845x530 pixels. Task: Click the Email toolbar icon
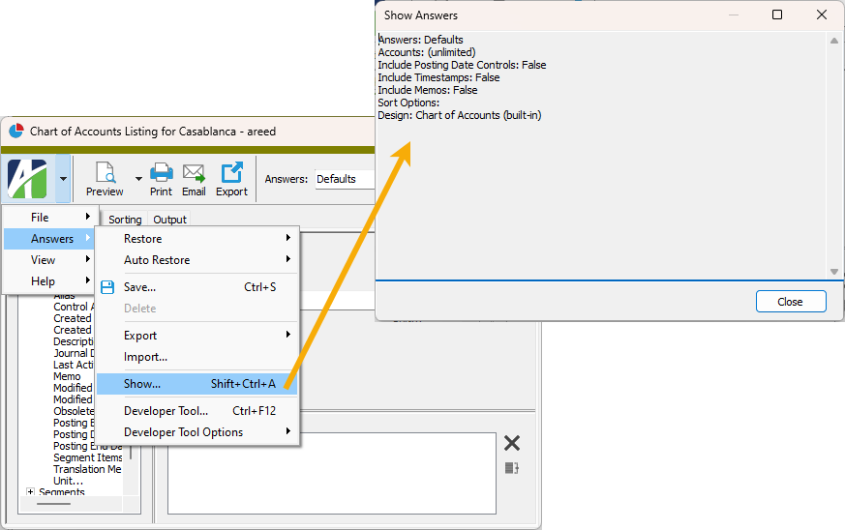[x=194, y=179]
